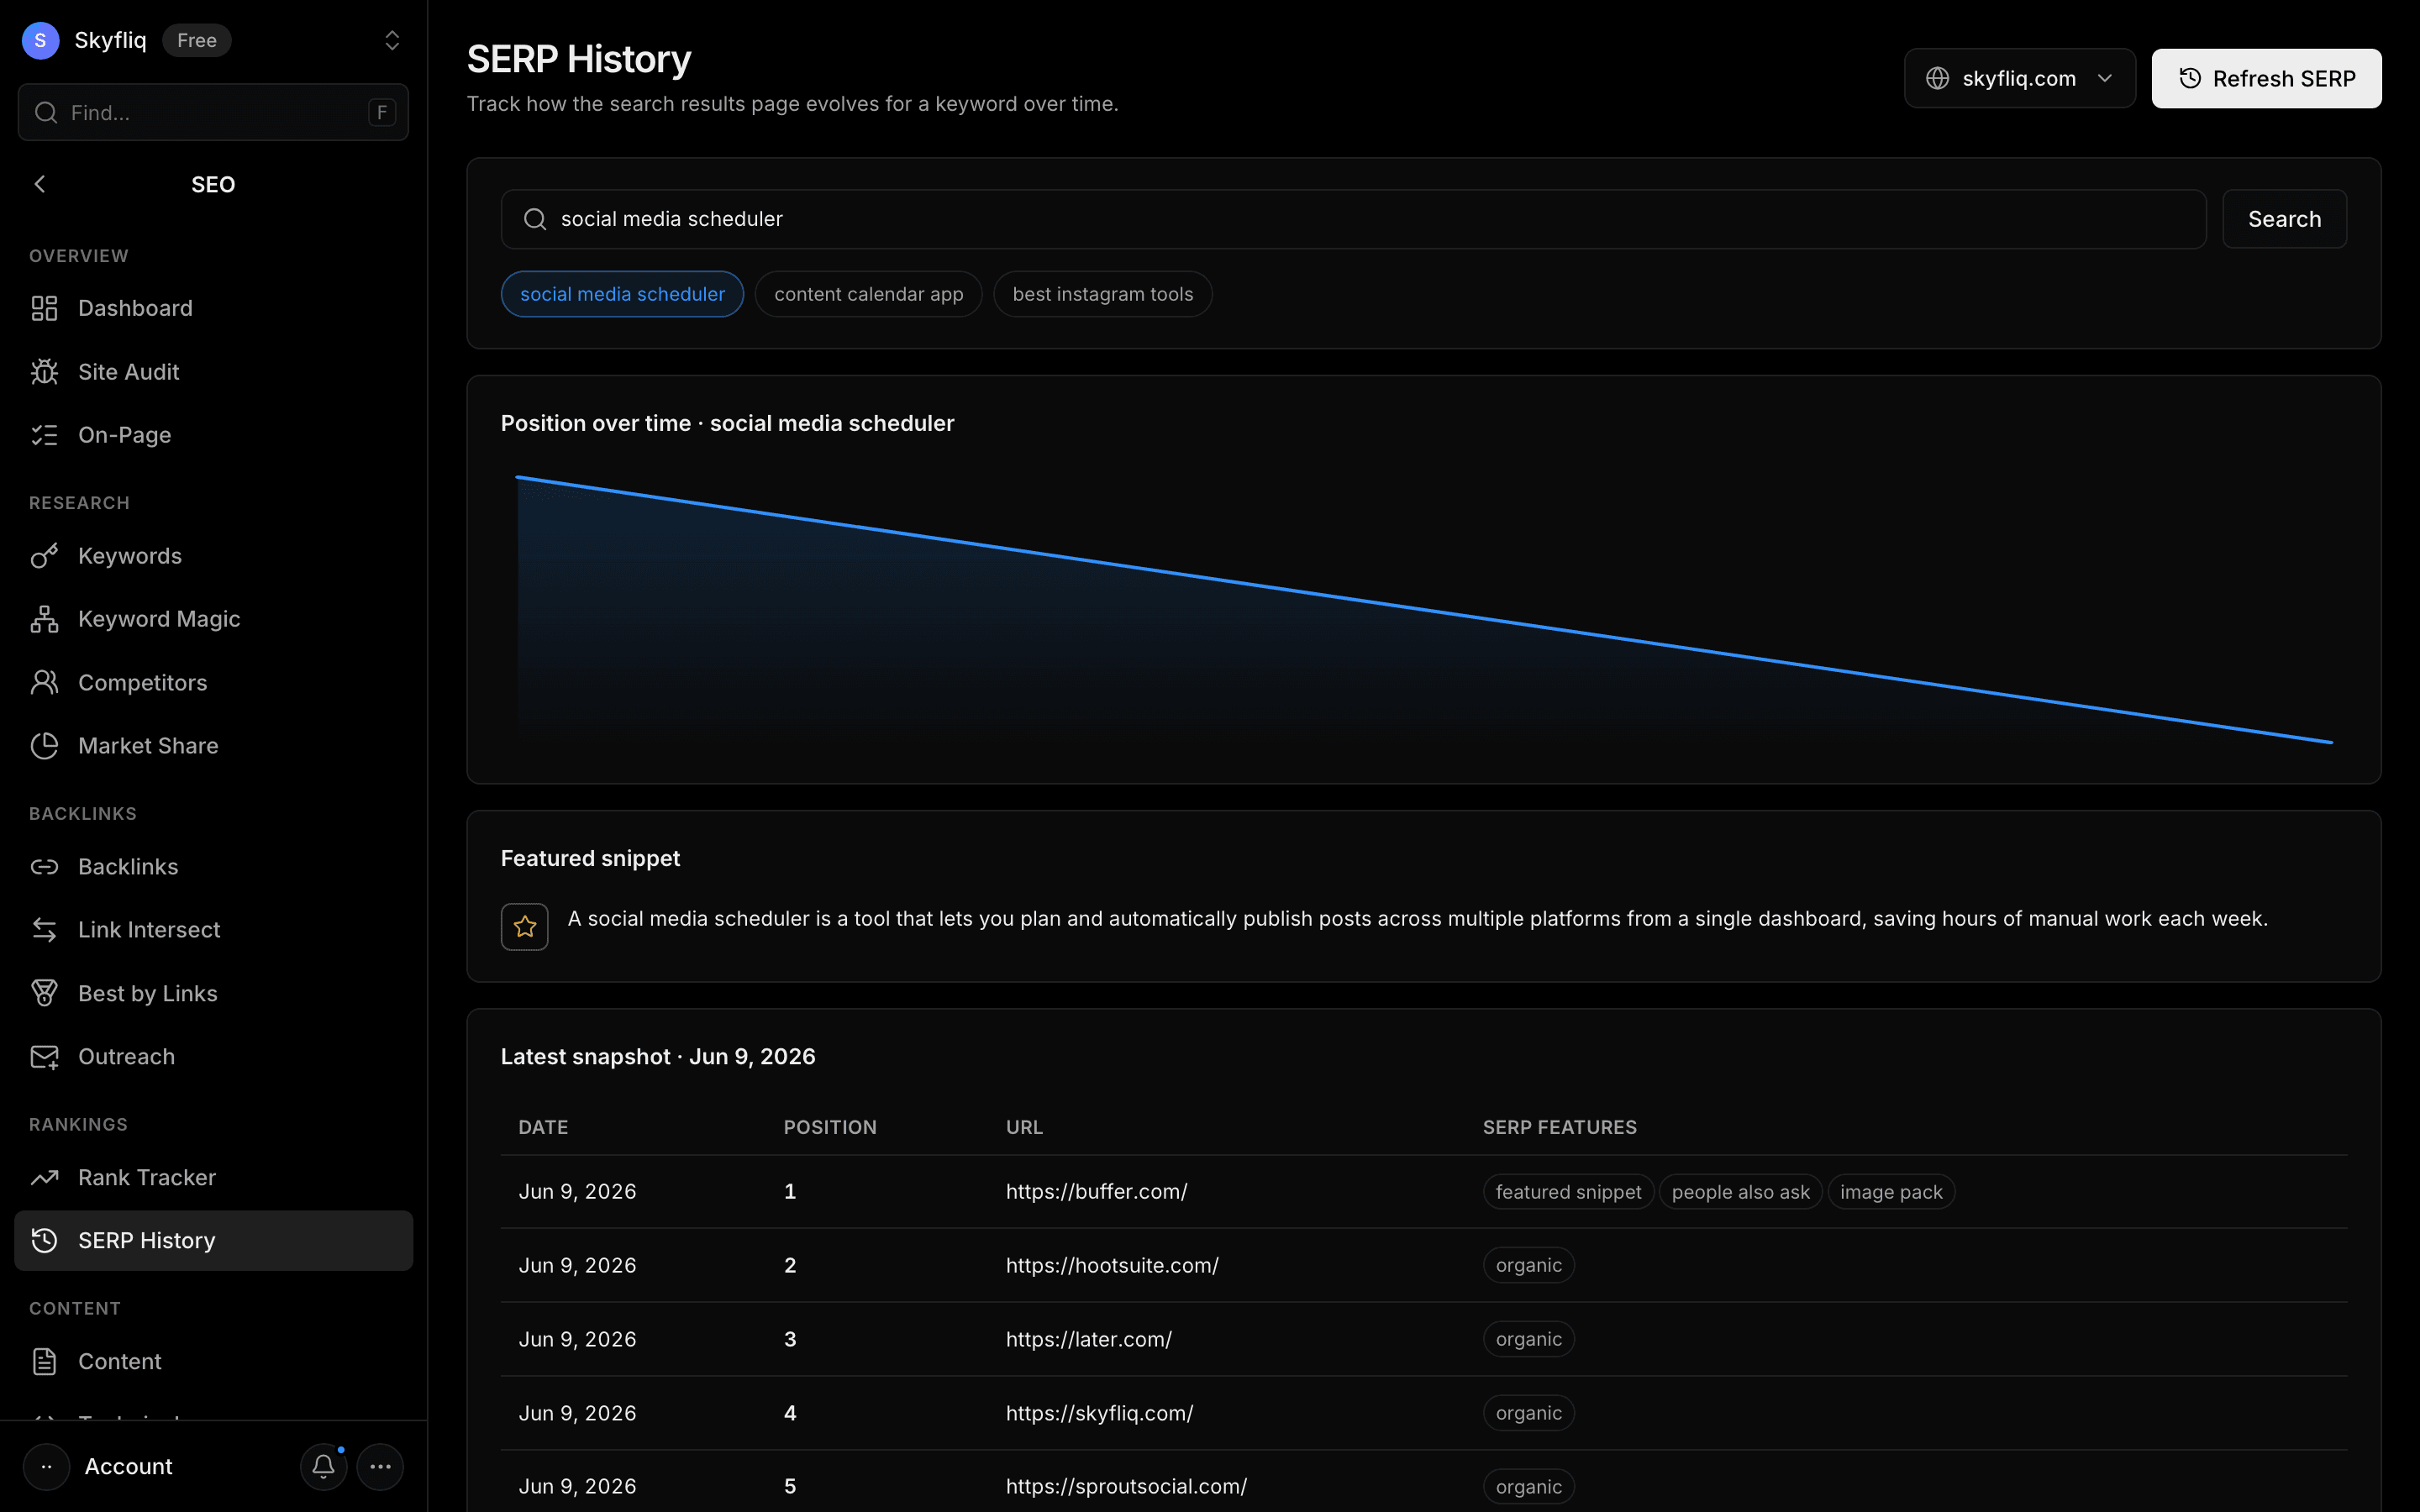Click the https://later.com/ URL cell
The width and height of the screenshot is (2420, 1512).
point(1089,1340)
